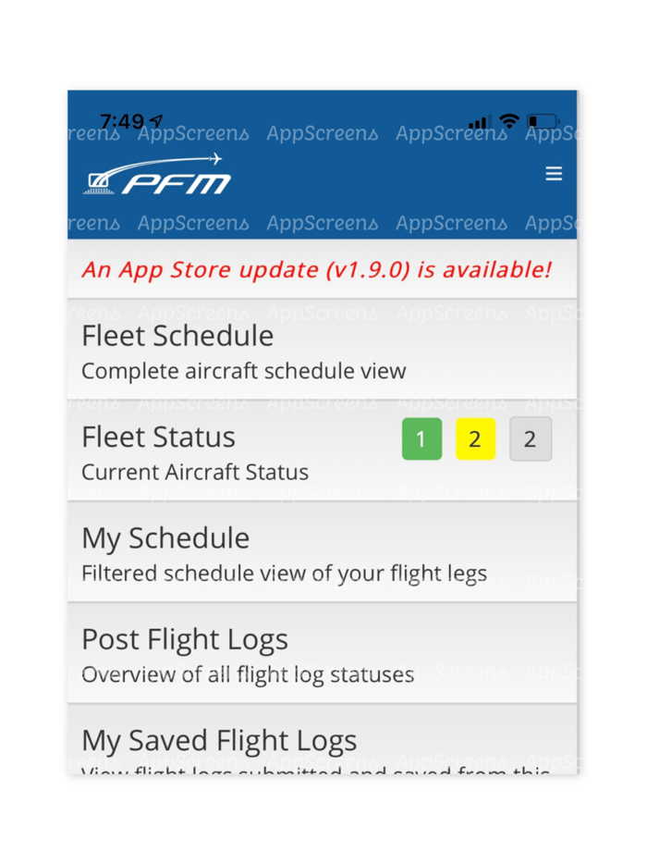Tap the battery indicator in the status bar
The image size is (647, 864).
(543, 120)
